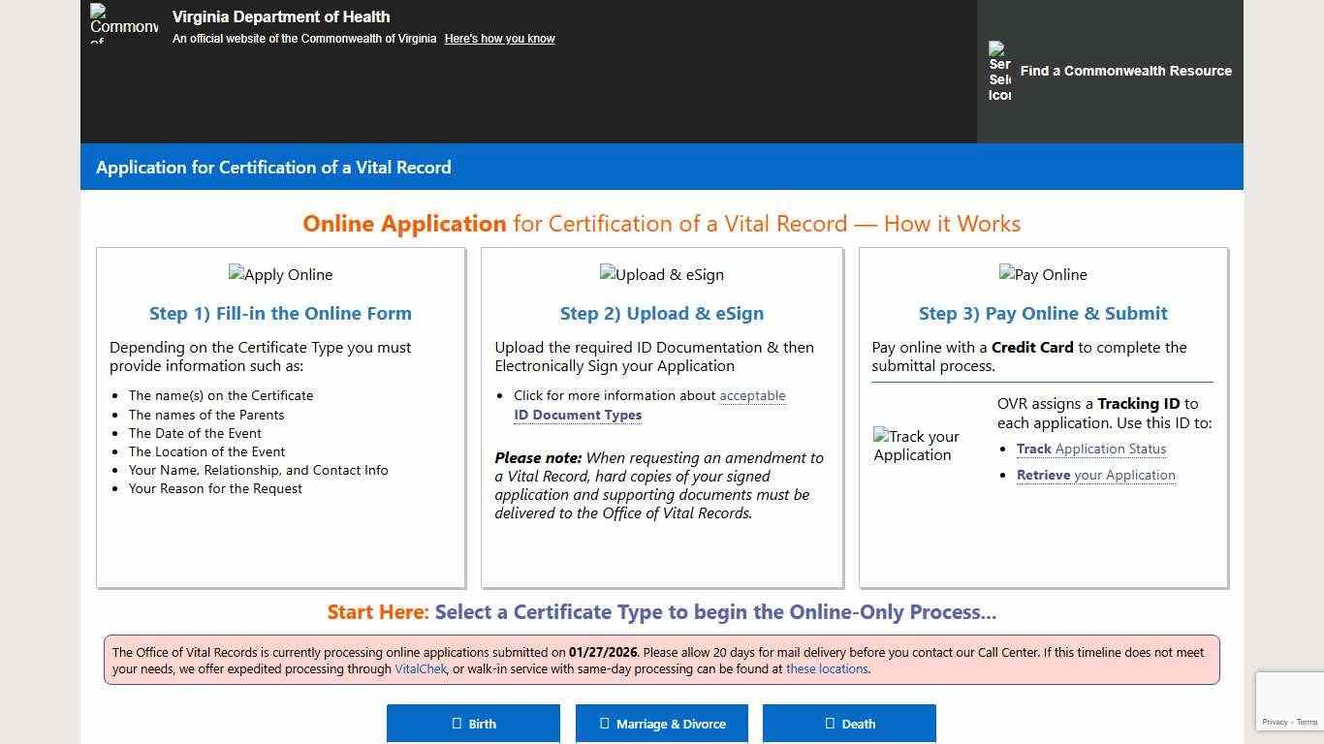Follow the Retrieve your Application link
Screen dimensions: 1324x744
click(x=1095, y=476)
